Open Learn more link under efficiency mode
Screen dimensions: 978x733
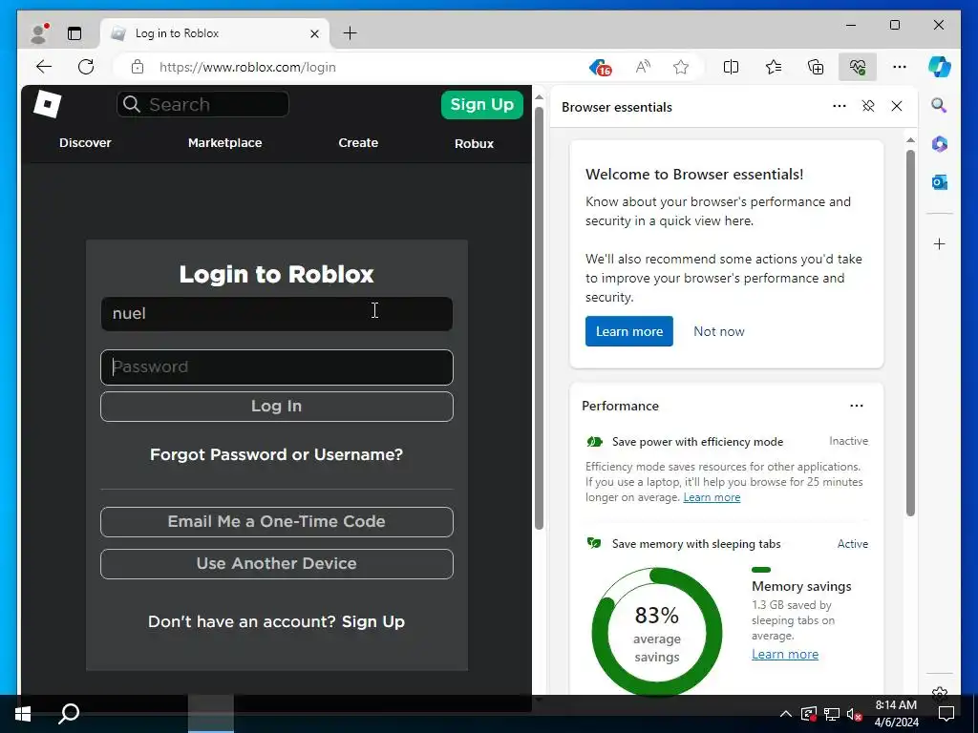[712, 497]
